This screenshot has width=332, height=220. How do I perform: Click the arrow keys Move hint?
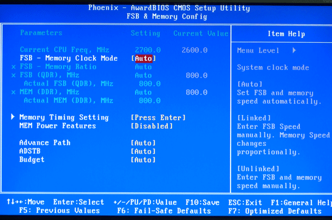click(25, 202)
